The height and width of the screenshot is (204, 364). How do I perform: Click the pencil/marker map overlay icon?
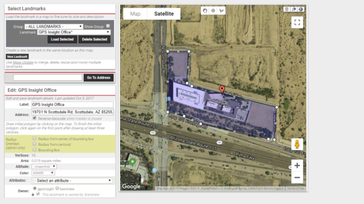pos(293,9)
